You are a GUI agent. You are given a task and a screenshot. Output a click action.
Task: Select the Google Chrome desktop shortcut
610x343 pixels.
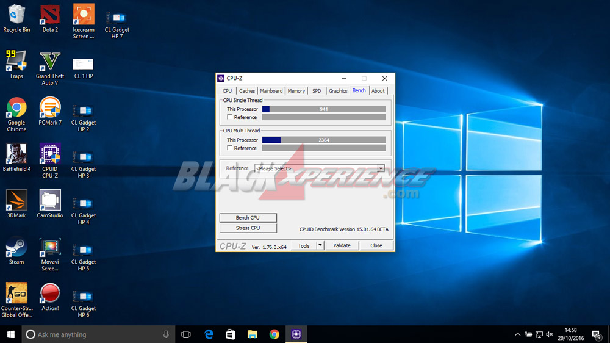point(16,115)
